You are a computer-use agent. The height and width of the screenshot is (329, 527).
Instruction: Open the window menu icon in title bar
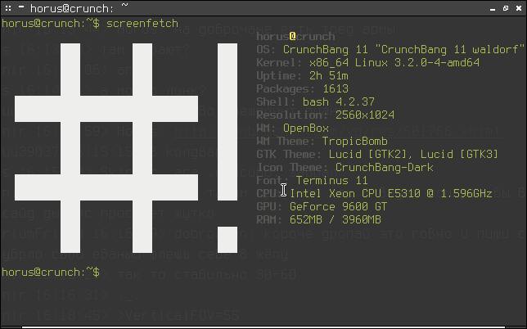[x=7, y=8]
